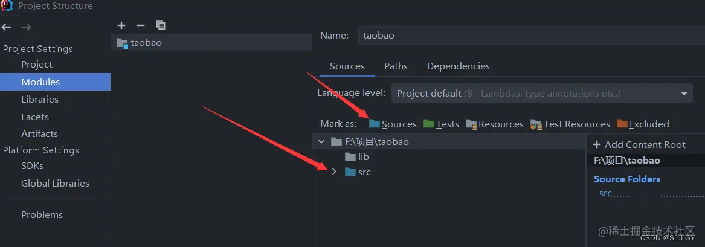Screen dimensions: 705x247
Task: Open the Problems section
Action: tap(42, 214)
